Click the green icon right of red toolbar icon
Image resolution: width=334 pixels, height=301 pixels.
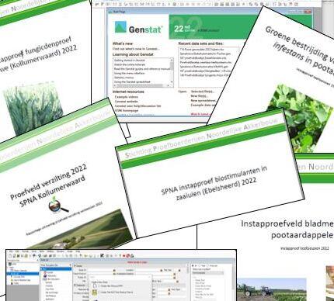[x=132, y=256]
